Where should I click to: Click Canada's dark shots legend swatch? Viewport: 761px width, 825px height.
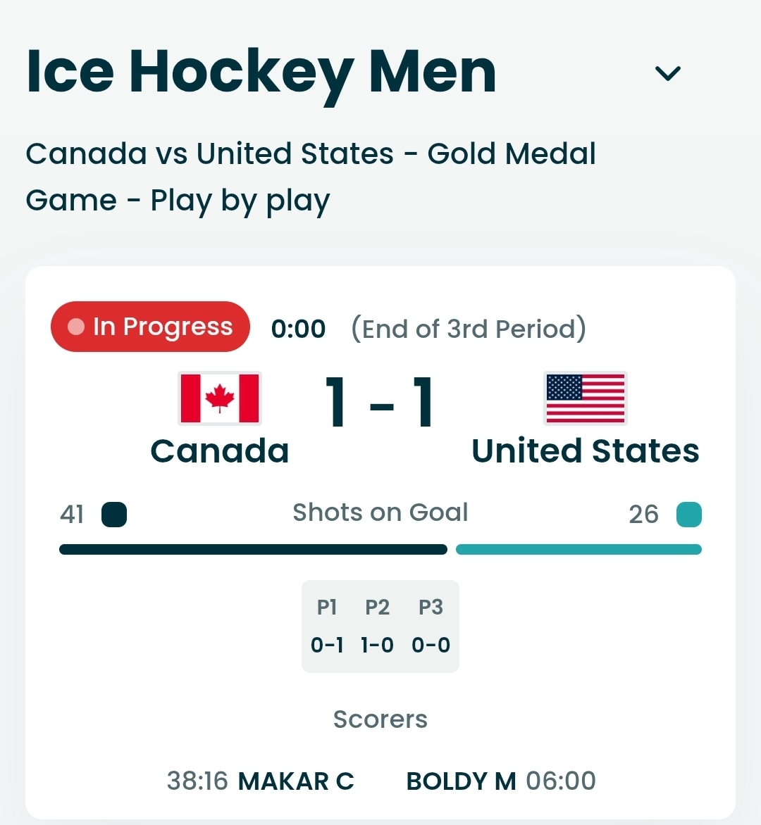click(x=114, y=515)
